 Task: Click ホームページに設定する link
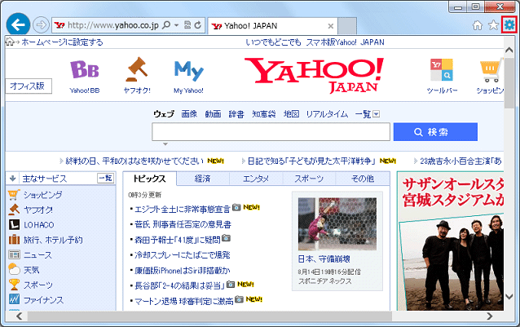[62, 42]
